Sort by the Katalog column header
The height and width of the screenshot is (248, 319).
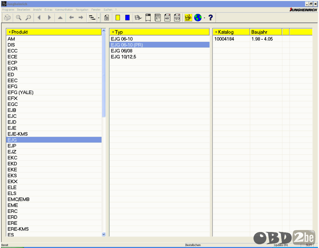[x=231, y=32]
